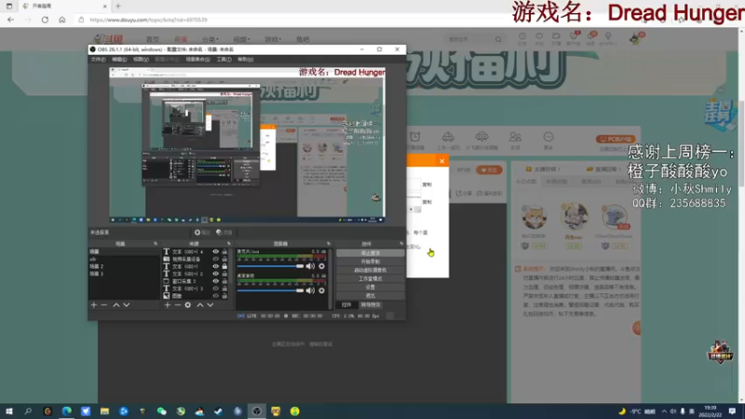This screenshot has width=745, height=419.
Task: Click the Douyu search magnifier icon
Action: point(498,39)
